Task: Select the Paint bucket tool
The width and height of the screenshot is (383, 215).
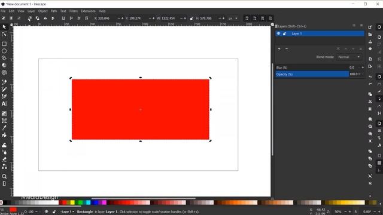Action: [x=4, y=135]
